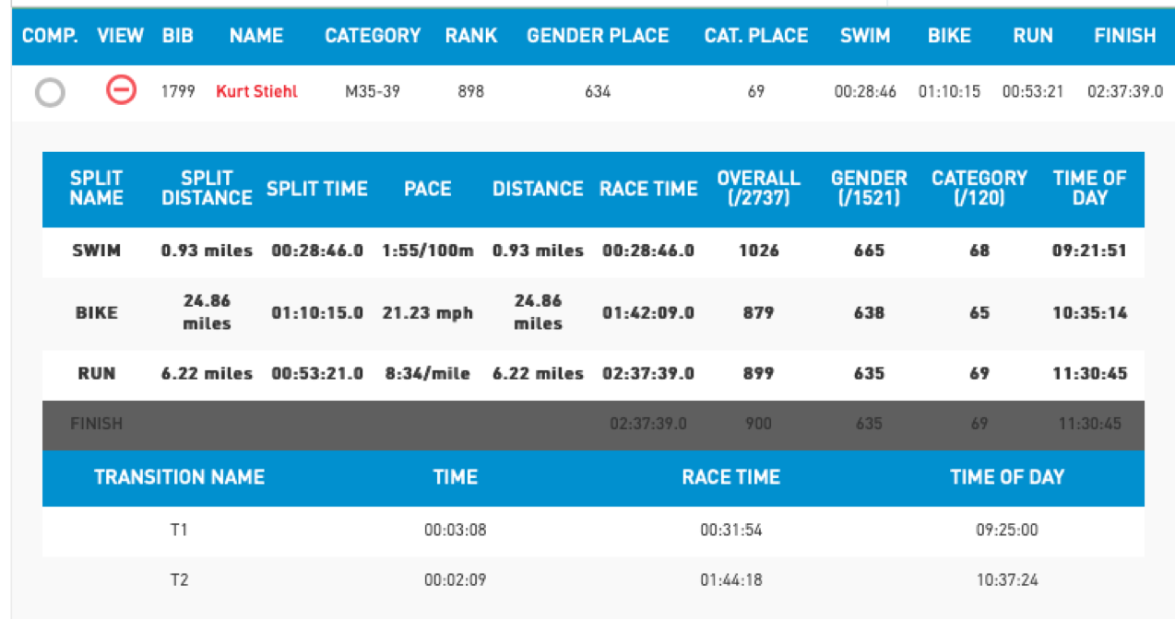
Task: Click the BIB column header
Action: point(178,36)
